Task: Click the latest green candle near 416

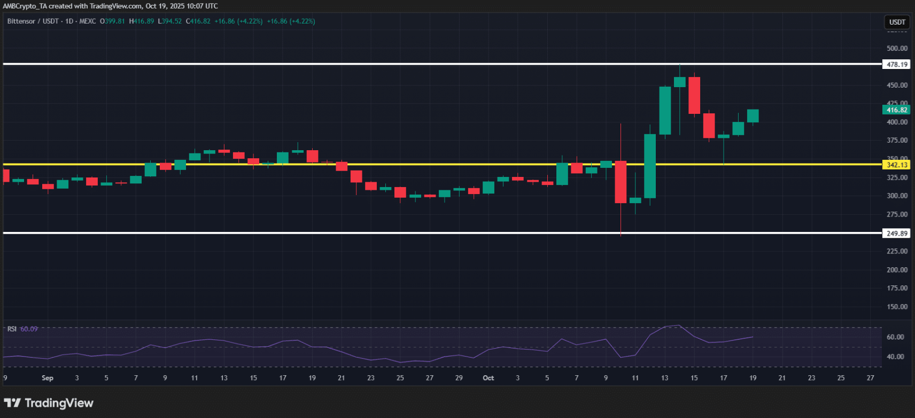Action: click(753, 116)
